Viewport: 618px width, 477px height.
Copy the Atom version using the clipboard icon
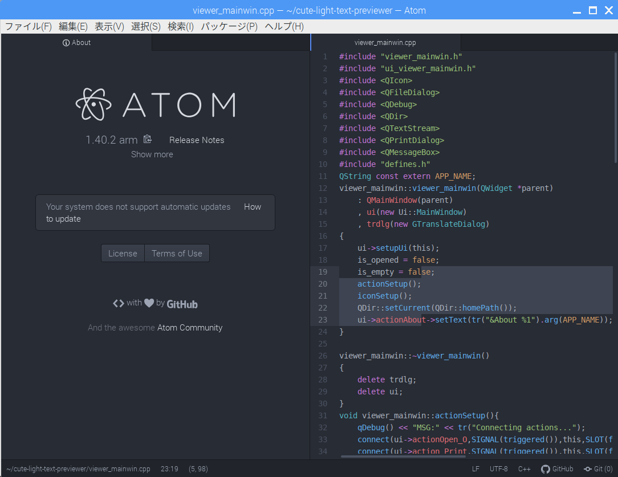point(148,138)
